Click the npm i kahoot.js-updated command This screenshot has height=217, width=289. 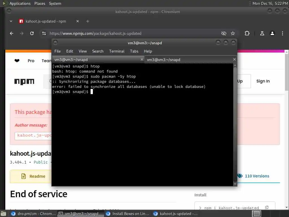(231, 208)
